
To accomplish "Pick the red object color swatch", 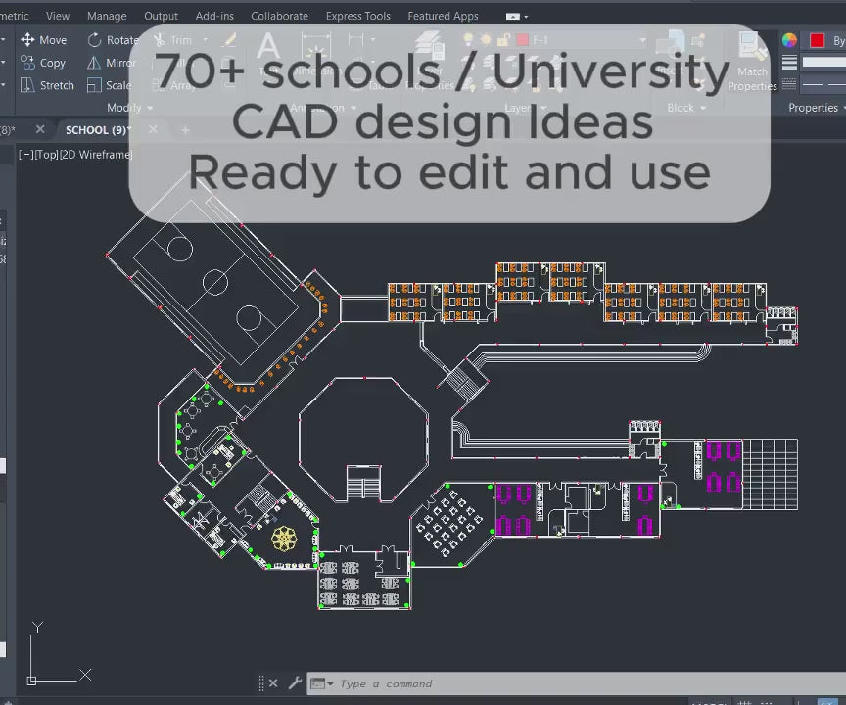I will point(817,40).
